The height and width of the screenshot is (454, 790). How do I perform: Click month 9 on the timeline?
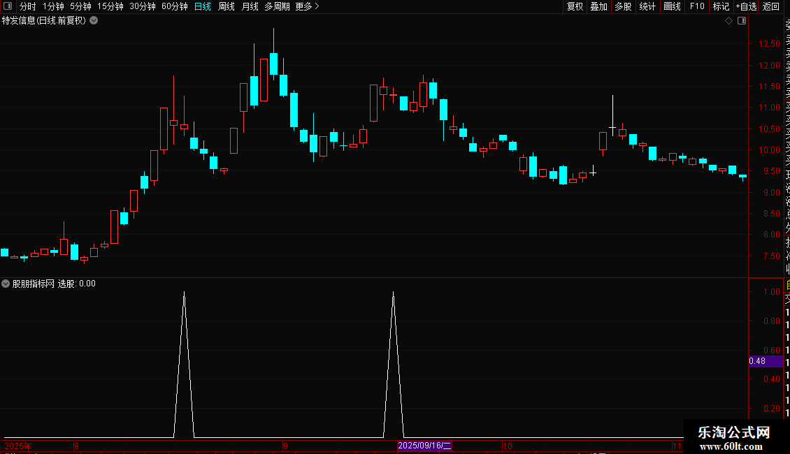point(285,446)
